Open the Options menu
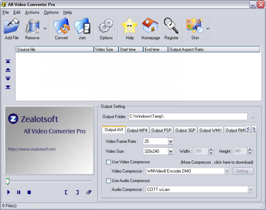 tap(51, 12)
